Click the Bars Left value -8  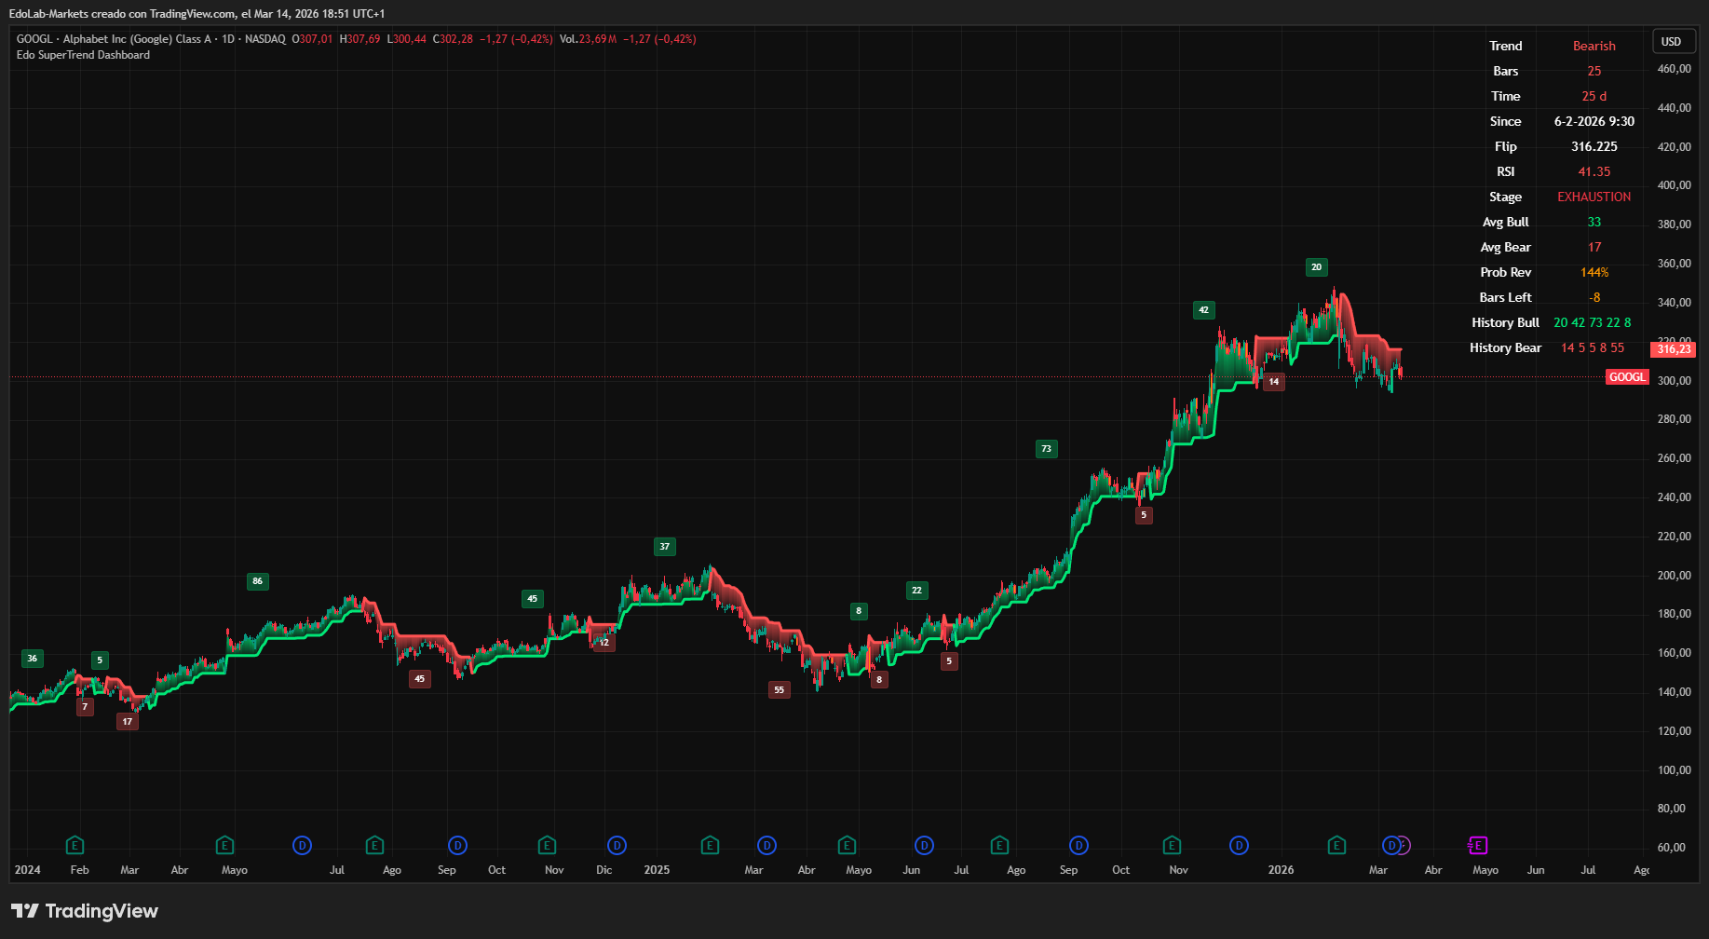pos(1594,297)
